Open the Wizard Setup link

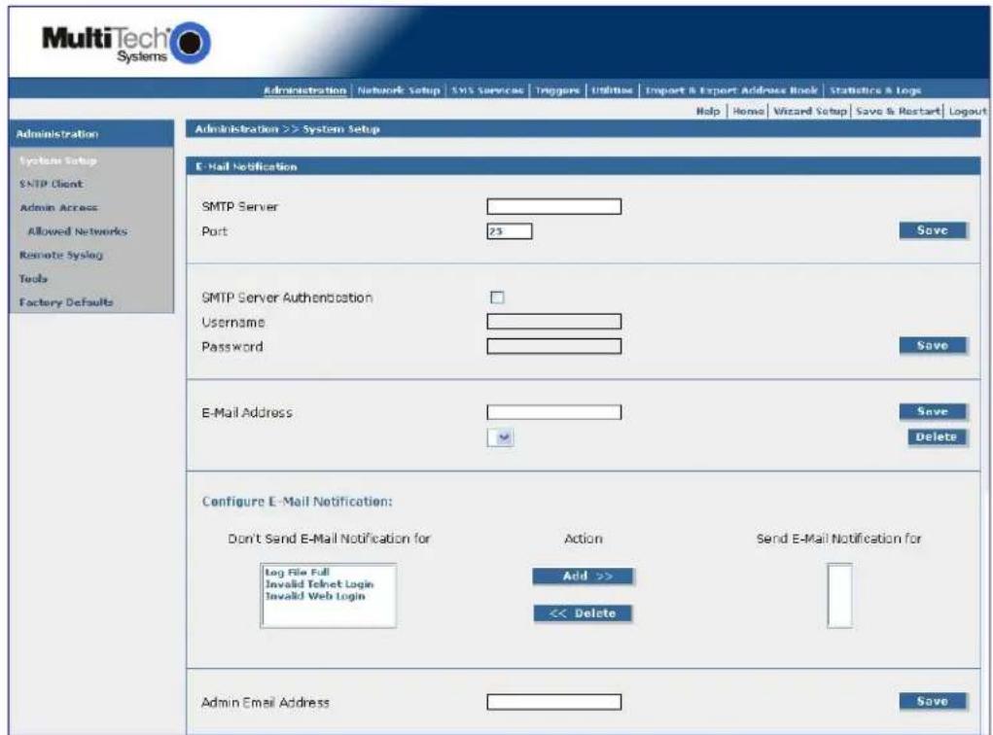[810, 112]
